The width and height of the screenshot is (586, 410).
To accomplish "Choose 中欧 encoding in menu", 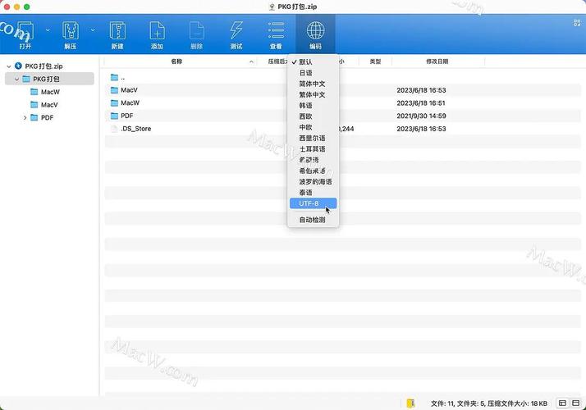I will point(314,127).
